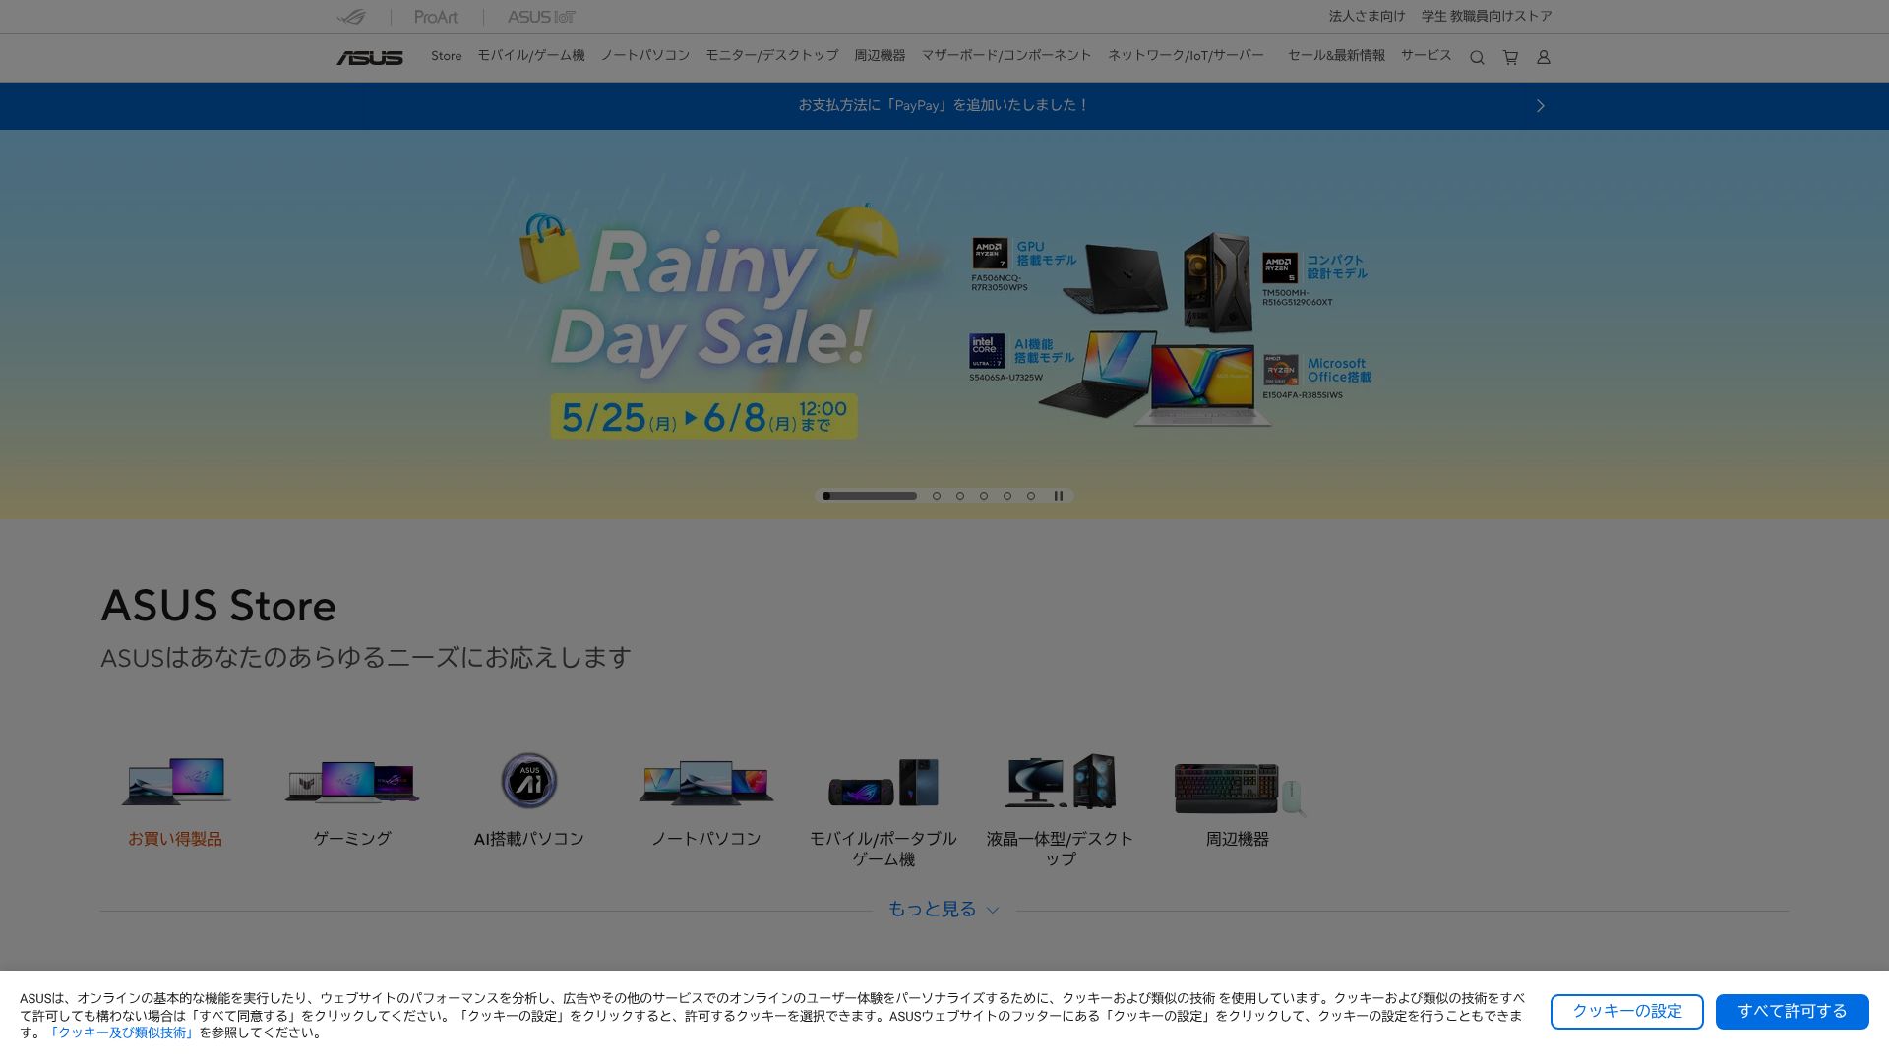Click the Rainy Day Sale banner title
Viewport: 1889px width, 1062px height.
tap(710, 300)
